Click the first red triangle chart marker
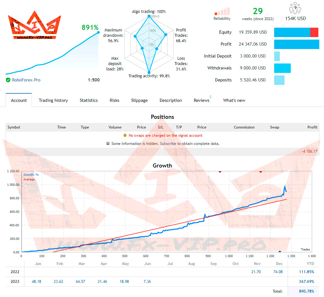This screenshot has height=297, width=324. (x=220, y=172)
